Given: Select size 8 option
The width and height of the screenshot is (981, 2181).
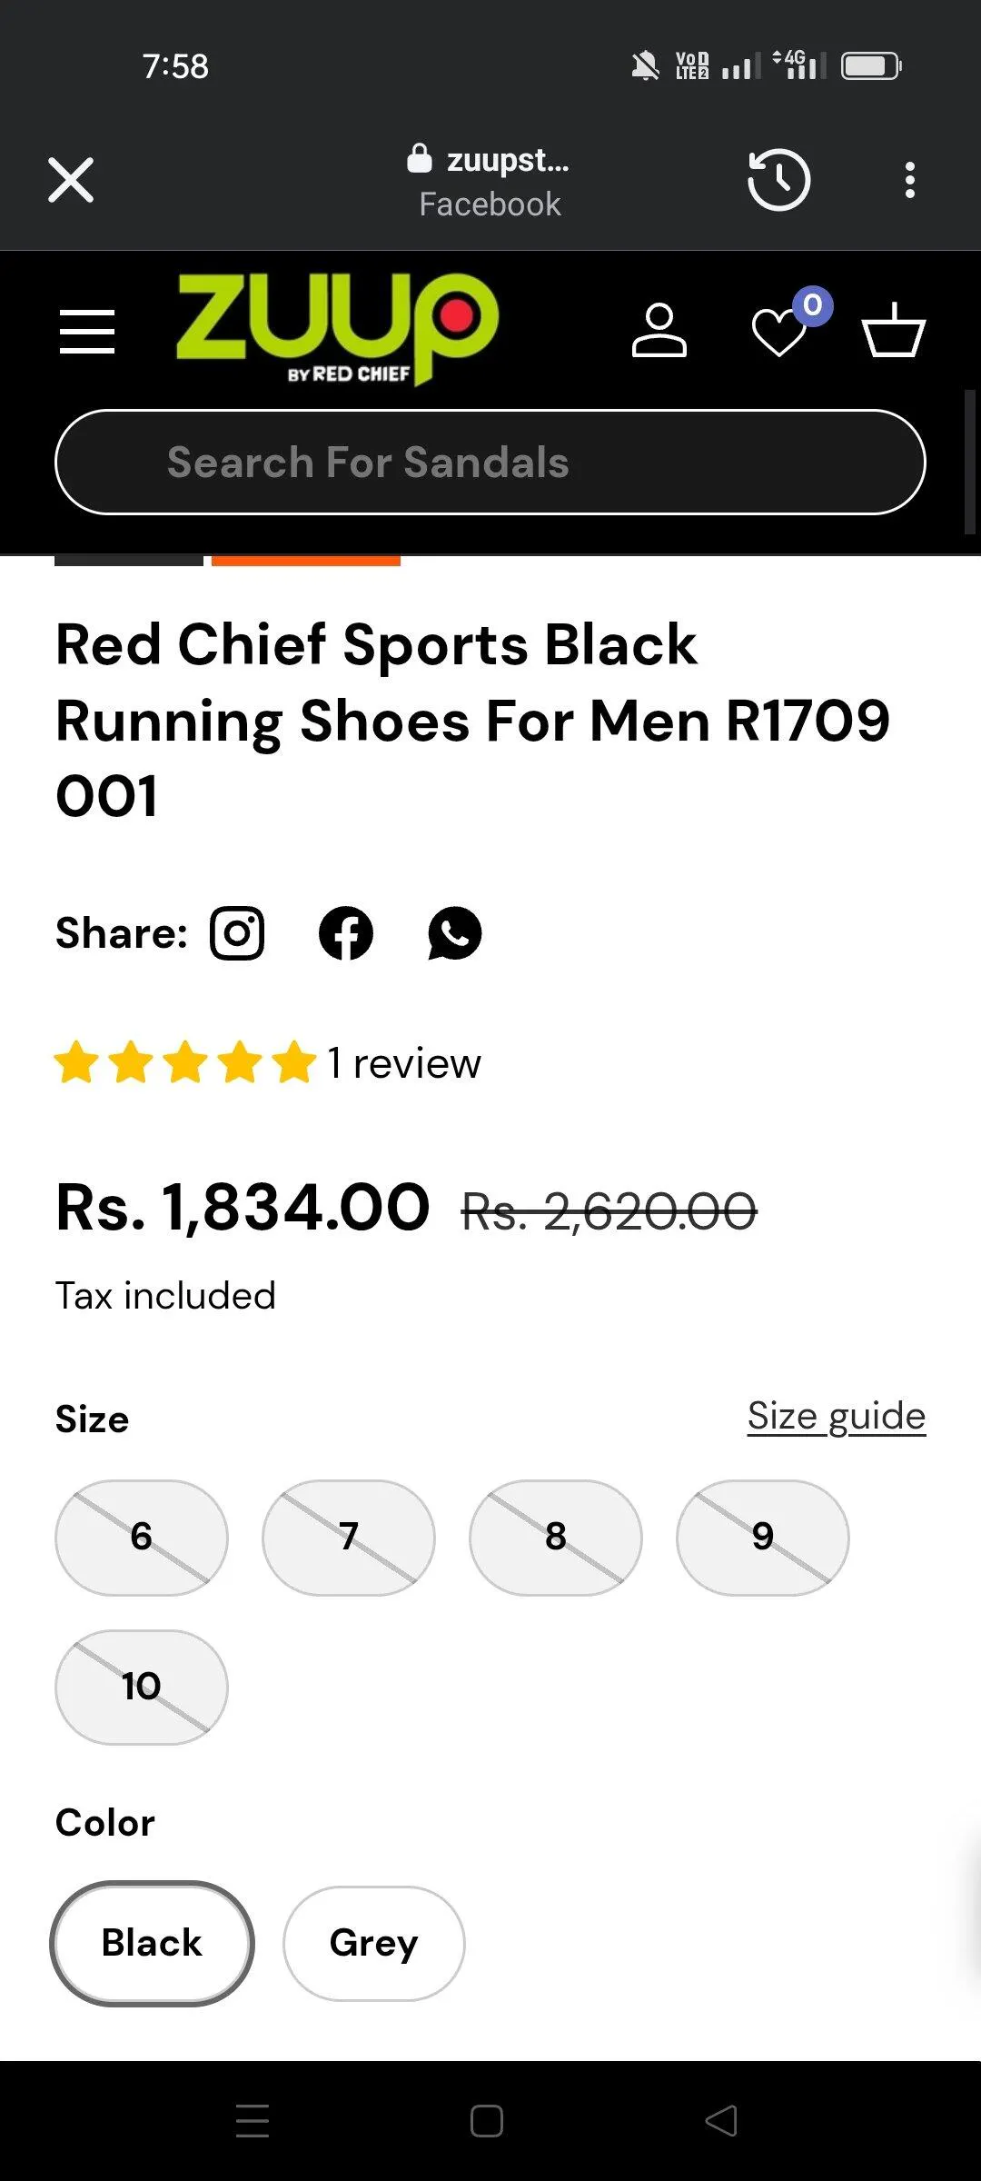Looking at the screenshot, I should (556, 1538).
